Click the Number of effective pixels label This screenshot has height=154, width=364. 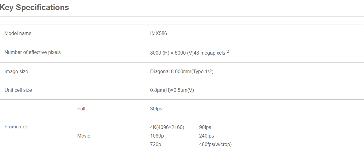(32, 52)
